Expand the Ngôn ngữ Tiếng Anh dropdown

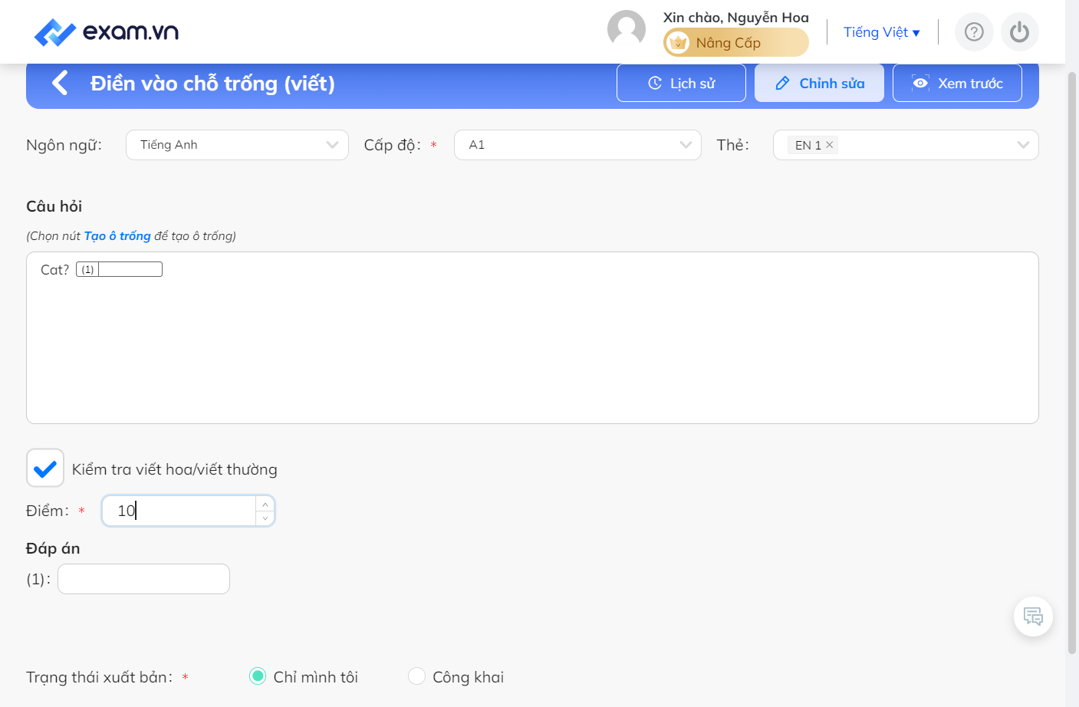pos(237,145)
